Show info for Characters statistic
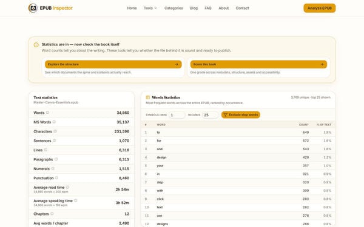The width and height of the screenshot is (364, 227). click(x=55, y=131)
